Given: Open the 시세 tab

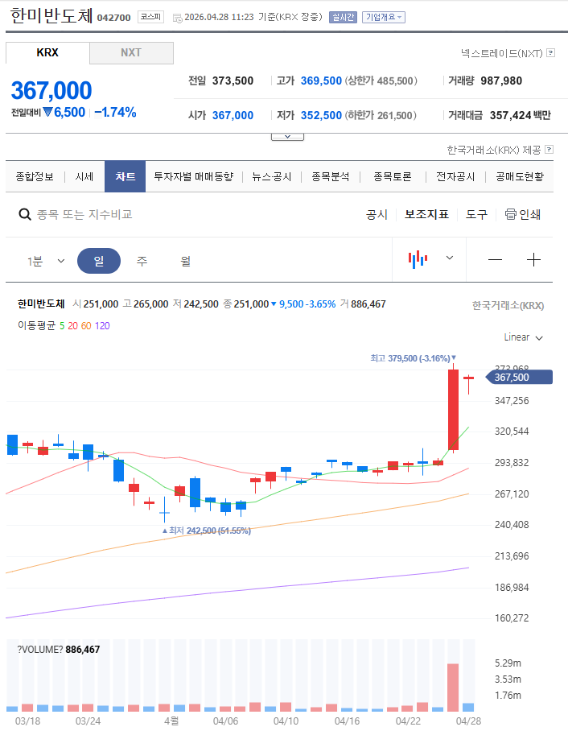Looking at the screenshot, I should tap(84, 176).
